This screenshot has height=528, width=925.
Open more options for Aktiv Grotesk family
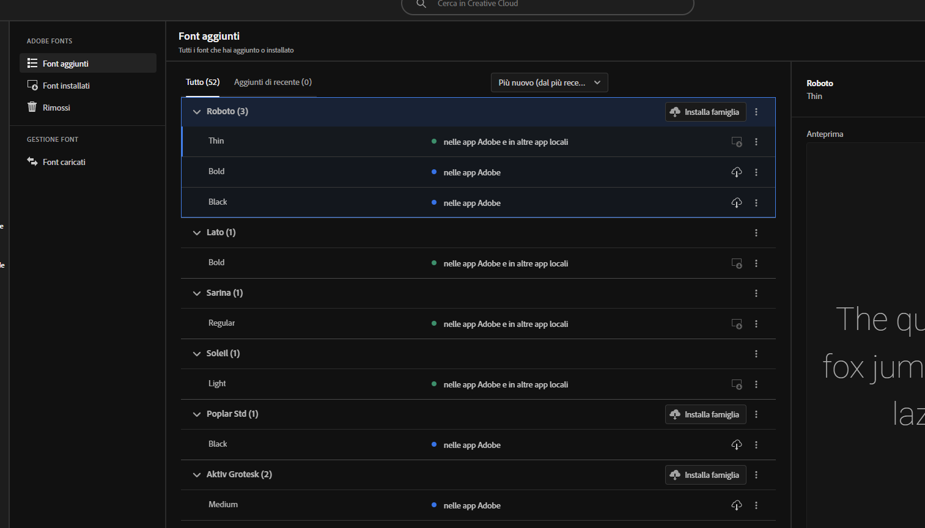point(756,475)
